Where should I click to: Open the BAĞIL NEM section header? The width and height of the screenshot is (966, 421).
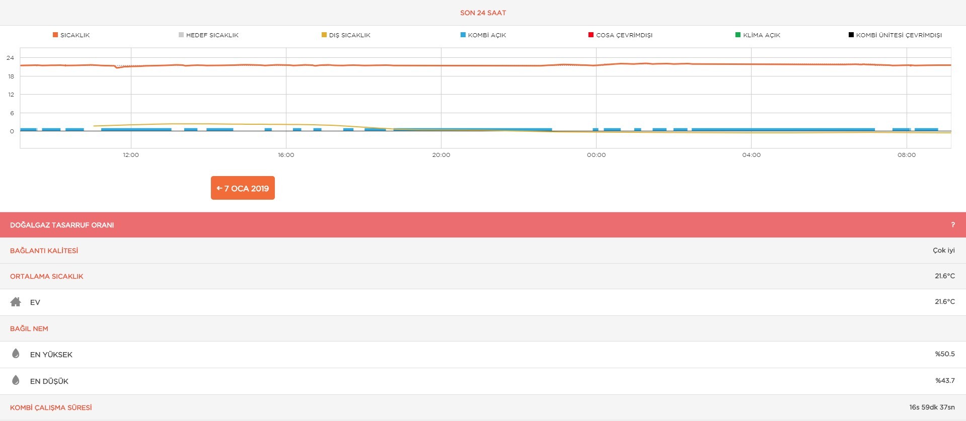coord(29,328)
